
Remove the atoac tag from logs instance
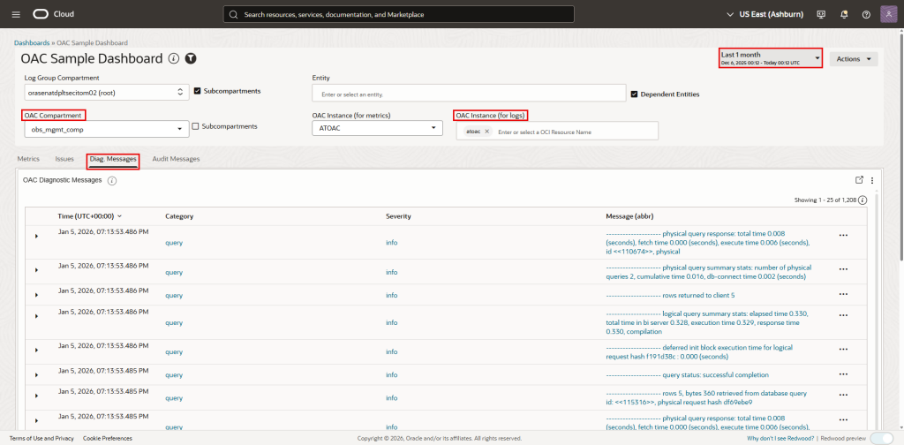pos(486,132)
